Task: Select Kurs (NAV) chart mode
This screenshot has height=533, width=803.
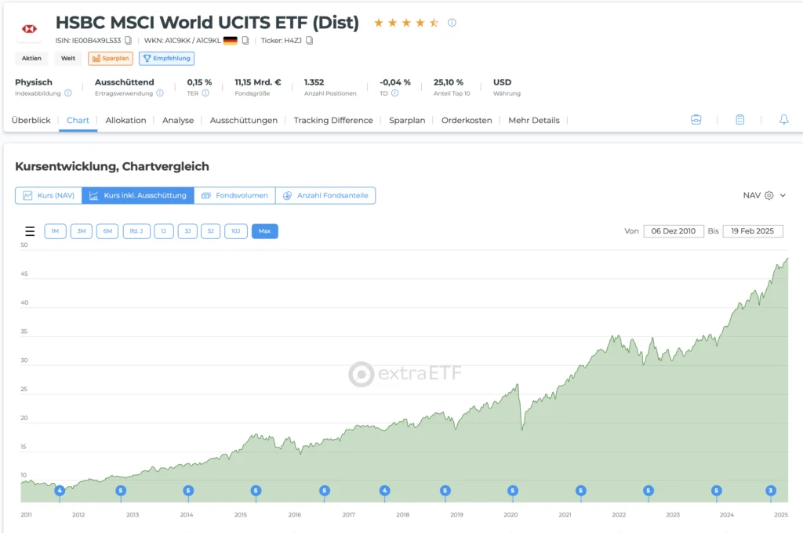Action: (49, 196)
